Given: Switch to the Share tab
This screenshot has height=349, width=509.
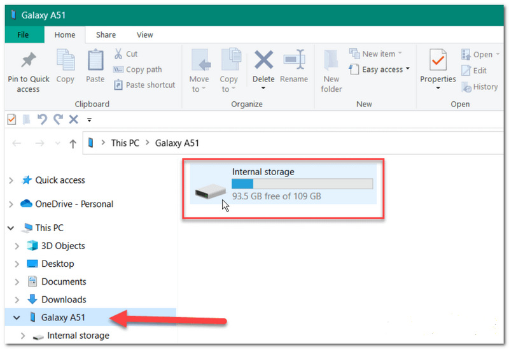Looking at the screenshot, I should click(x=106, y=35).
